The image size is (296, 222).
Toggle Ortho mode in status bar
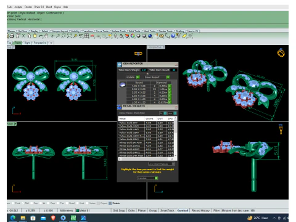[x=131, y=210]
